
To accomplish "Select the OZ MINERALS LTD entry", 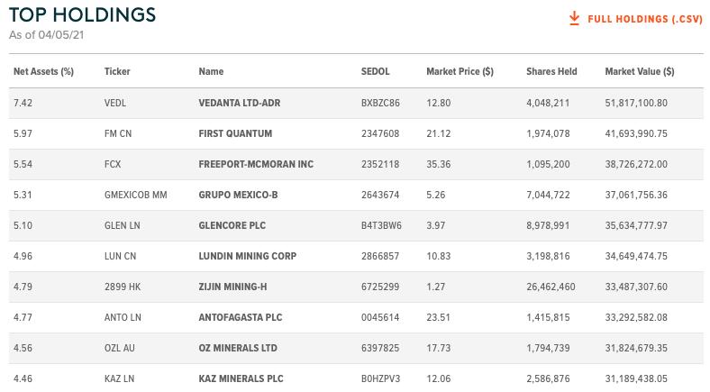I will pyautogui.click(x=238, y=348).
